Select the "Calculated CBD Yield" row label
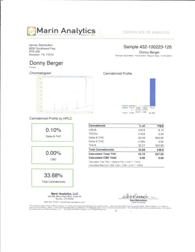 click(x=103, y=158)
